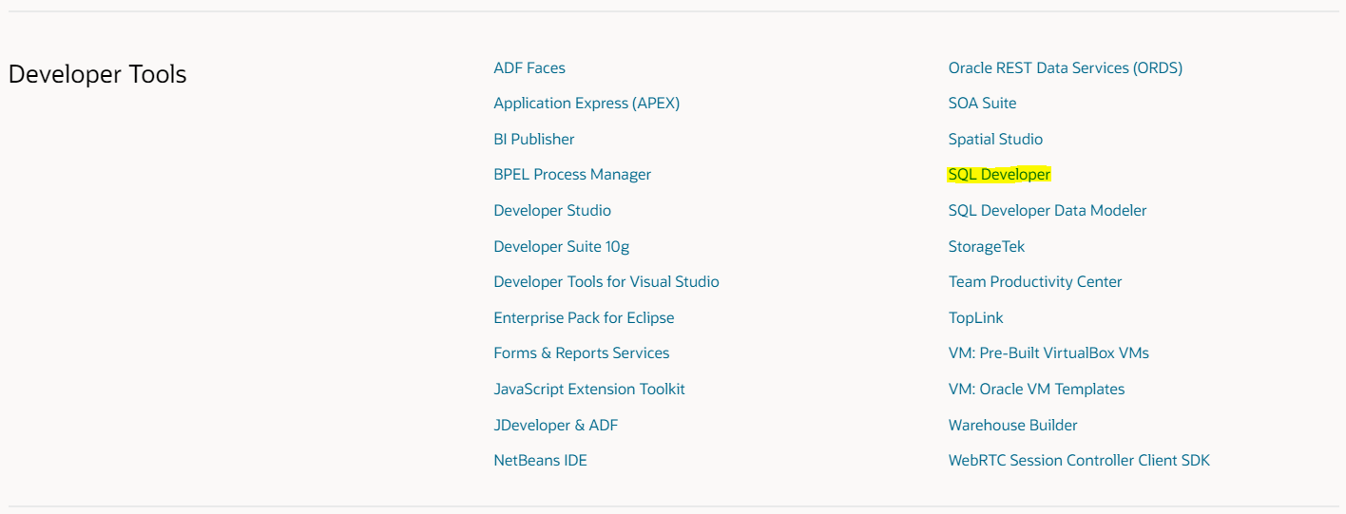The height and width of the screenshot is (514, 1346).
Task: Go to JavaScript Extension Toolkit
Action: click(589, 389)
